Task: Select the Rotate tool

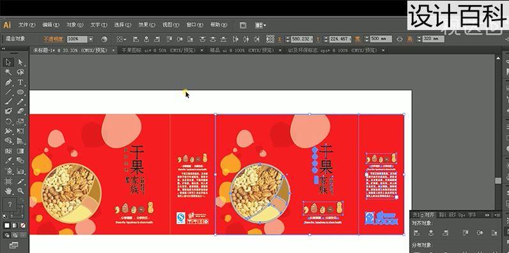Action: (x=9, y=121)
